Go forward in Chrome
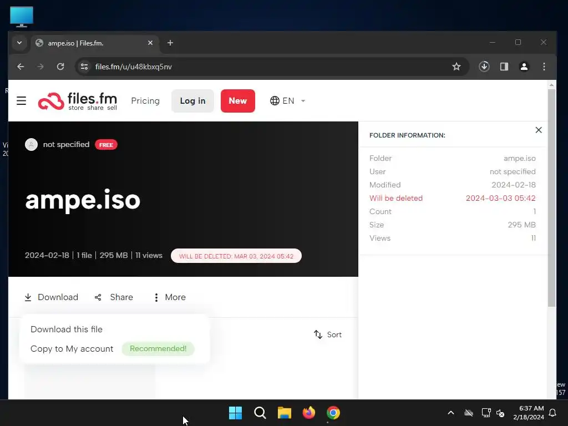Screen dimensions: 568x426 click(x=40, y=67)
